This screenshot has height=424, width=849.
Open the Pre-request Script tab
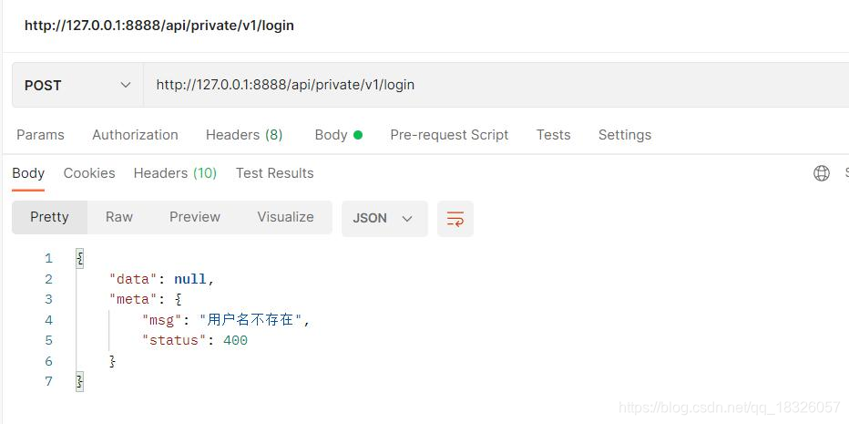pos(449,135)
